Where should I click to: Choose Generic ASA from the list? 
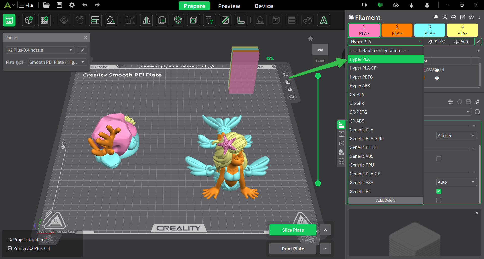386,182
